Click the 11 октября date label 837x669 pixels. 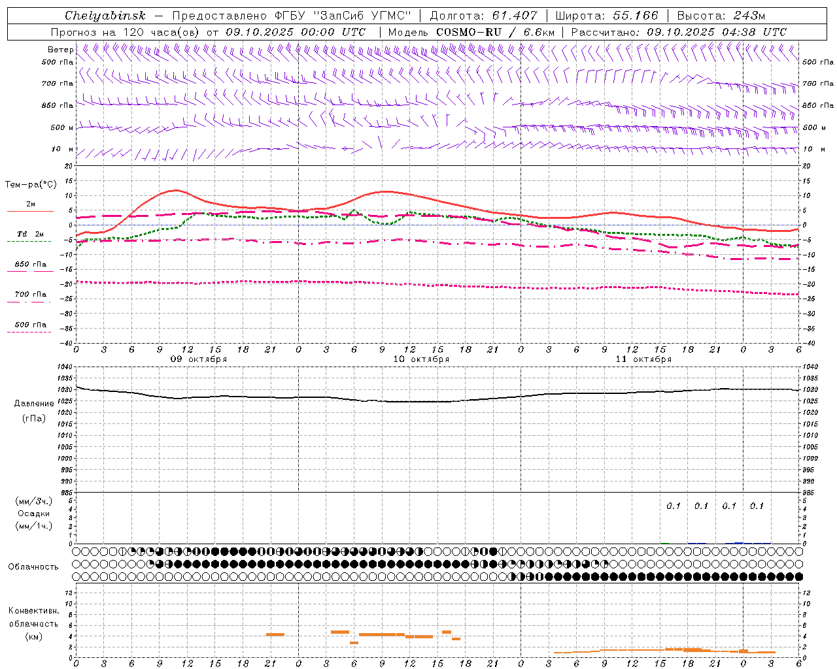(x=643, y=359)
